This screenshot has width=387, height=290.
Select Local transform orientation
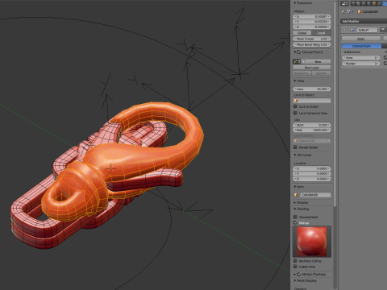coord(321,33)
